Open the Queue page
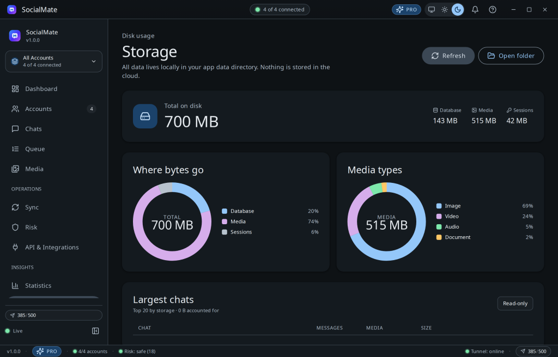This screenshot has height=357, width=558. [54, 149]
